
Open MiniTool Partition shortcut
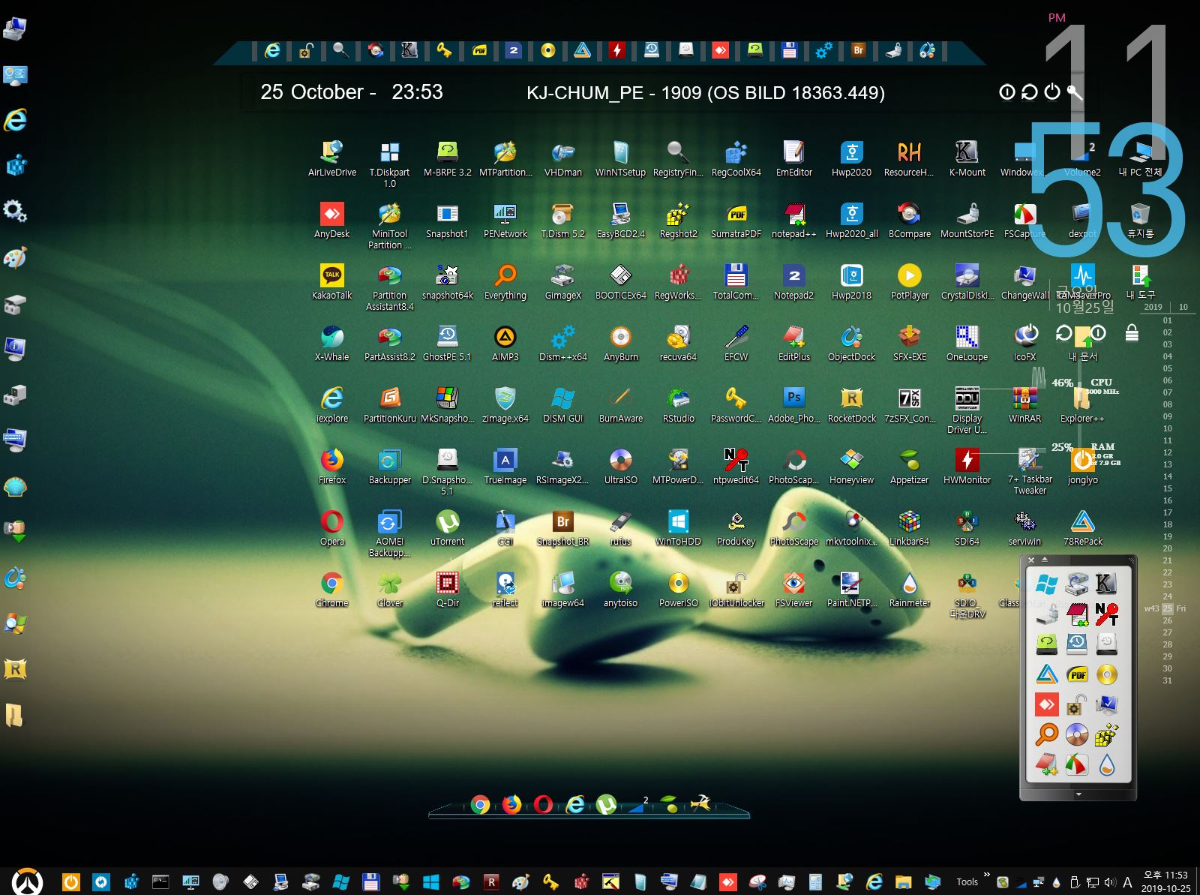pos(389,225)
